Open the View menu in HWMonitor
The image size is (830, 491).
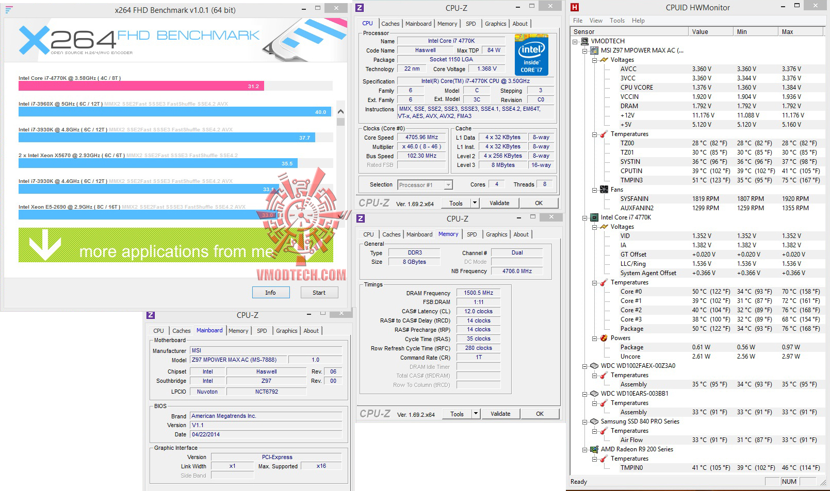[x=596, y=21]
